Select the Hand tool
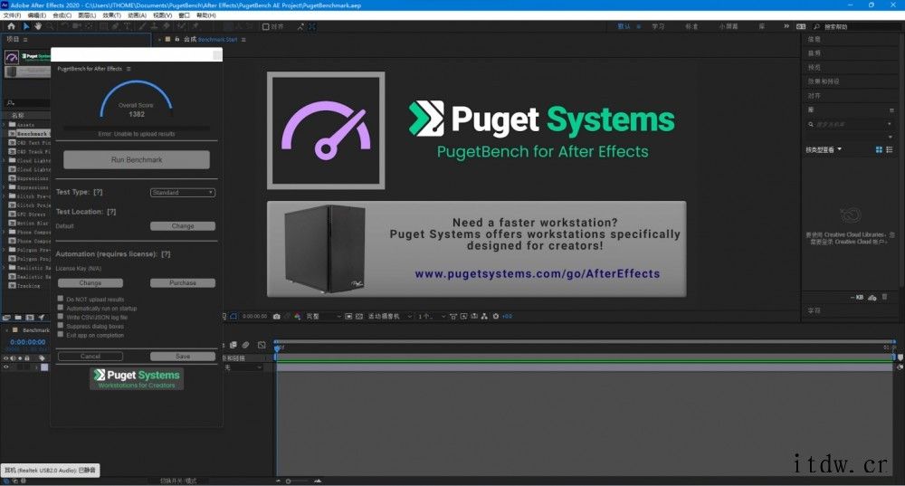The height and width of the screenshot is (486, 905). click(x=38, y=26)
